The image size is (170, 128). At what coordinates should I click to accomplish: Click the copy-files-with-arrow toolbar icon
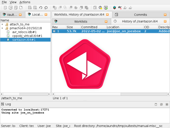coord(55,8)
